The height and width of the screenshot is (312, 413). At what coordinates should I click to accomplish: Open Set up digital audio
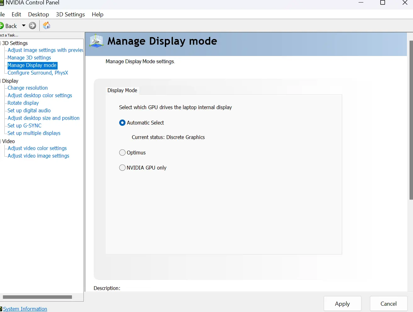click(x=29, y=110)
